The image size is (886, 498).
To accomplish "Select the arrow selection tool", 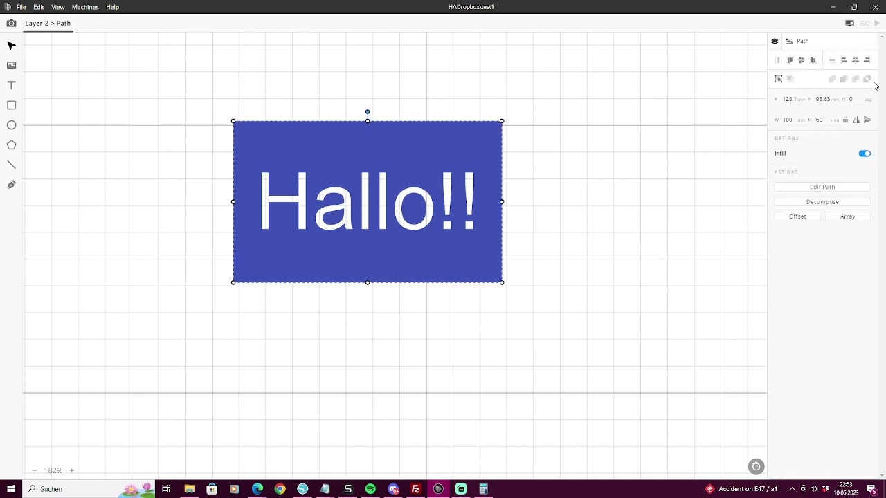I will click(x=11, y=46).
